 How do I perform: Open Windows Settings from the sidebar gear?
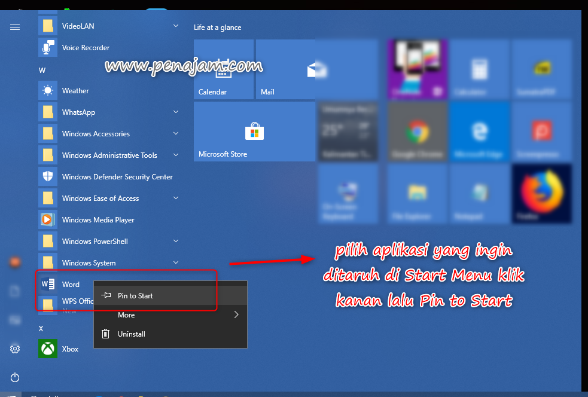click(14, 349)
